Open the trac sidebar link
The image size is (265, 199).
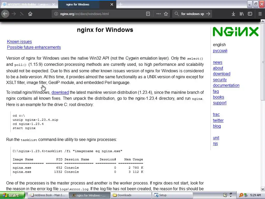click(216, 115)
